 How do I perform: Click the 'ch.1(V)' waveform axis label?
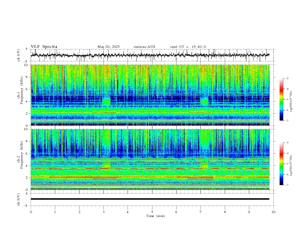pos(19,55)
